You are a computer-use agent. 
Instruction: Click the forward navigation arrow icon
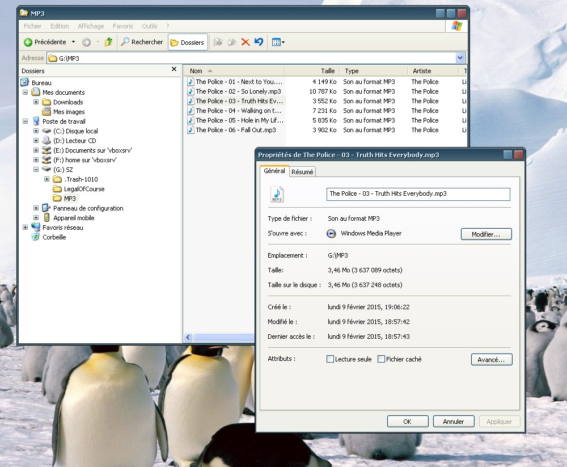(x=86, y=43)
